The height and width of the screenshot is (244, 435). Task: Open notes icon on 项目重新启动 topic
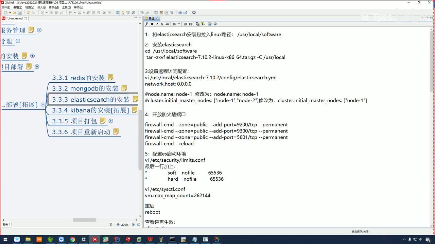pyautogui.click(x=116, y=131)
